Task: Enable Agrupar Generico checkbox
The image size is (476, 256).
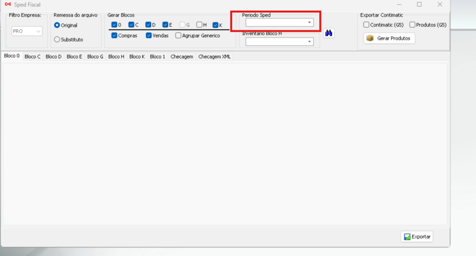Action: coord(179,36)
